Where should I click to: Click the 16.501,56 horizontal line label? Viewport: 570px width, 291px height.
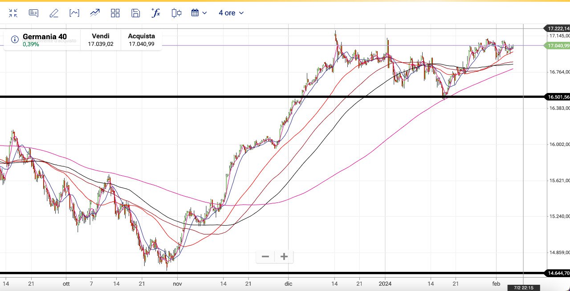(557, 97)
